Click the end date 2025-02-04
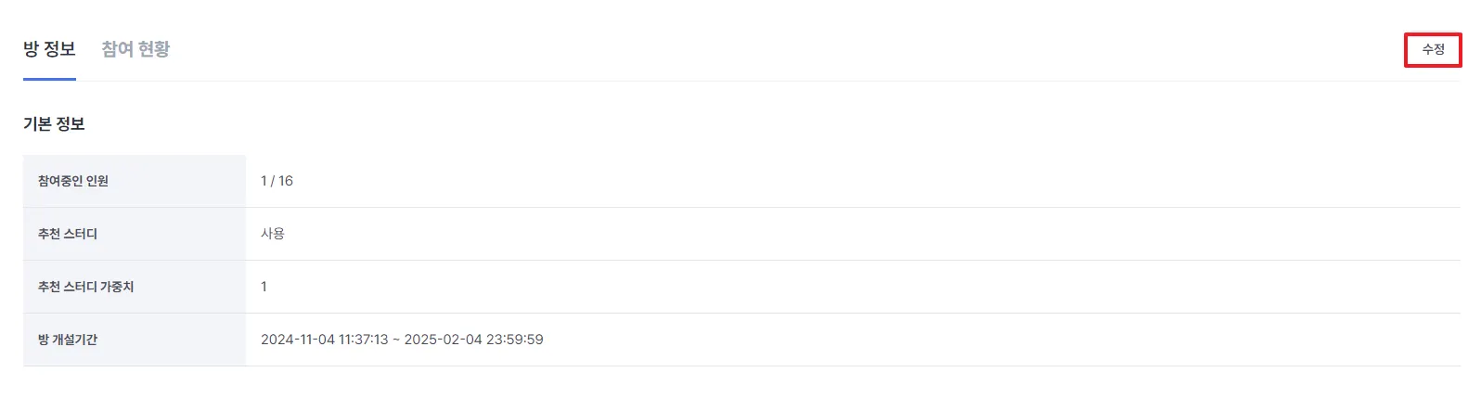The image size is (1481, 398). (443, 340)
